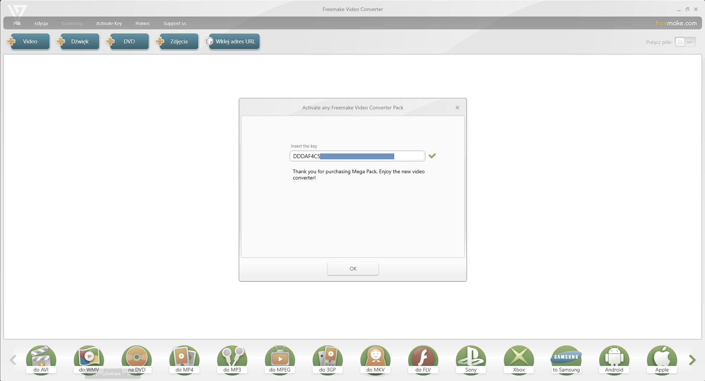Viewport: 705px width, 381px height.
Task: Restore down the Freemake window
Action: click(687, 10)
